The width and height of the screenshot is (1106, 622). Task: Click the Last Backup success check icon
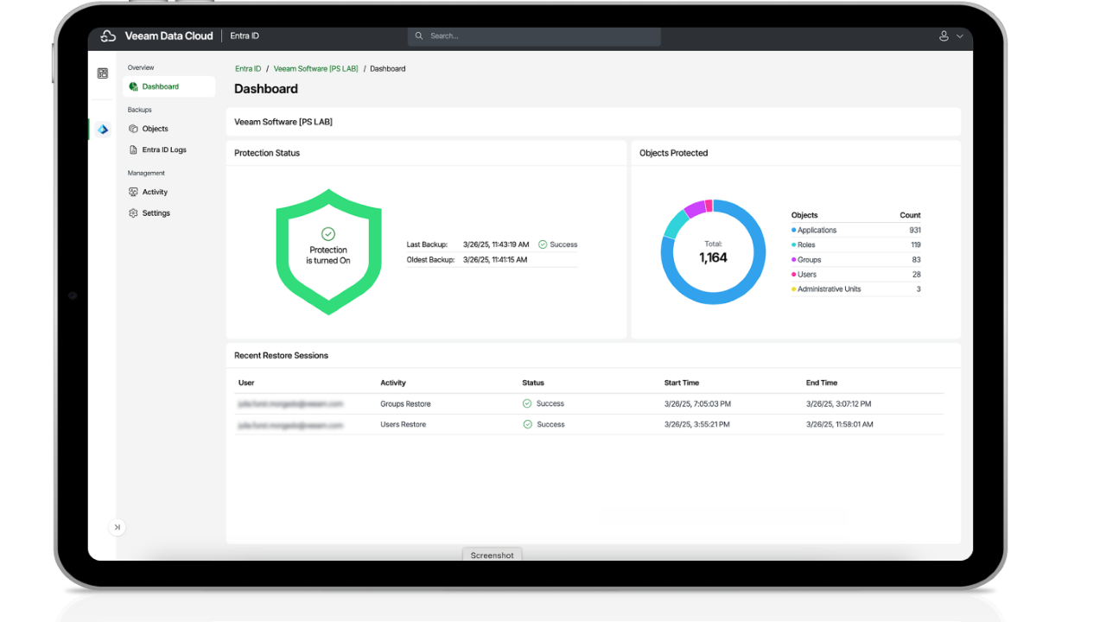[543, 244]
